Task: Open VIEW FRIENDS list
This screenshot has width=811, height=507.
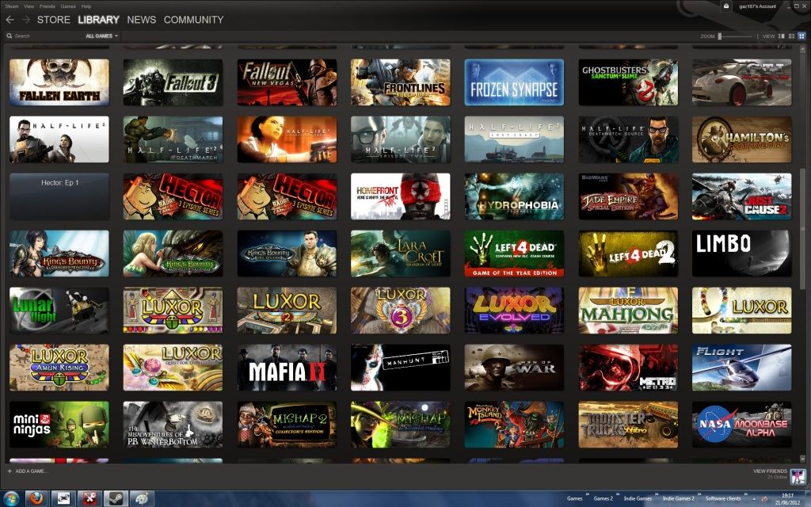Action: coord(770,471)
